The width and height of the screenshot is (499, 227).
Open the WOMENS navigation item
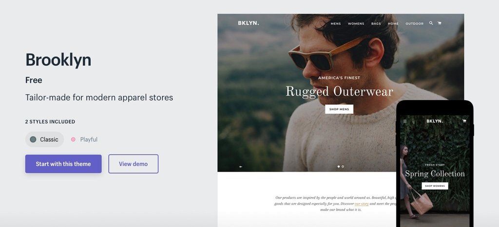click(356, 24)
